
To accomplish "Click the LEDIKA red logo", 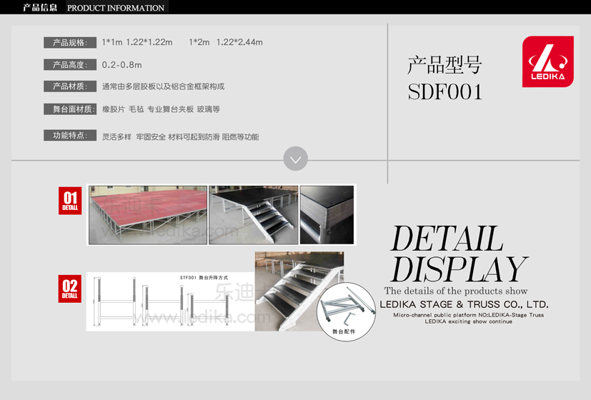I will 548,61.
